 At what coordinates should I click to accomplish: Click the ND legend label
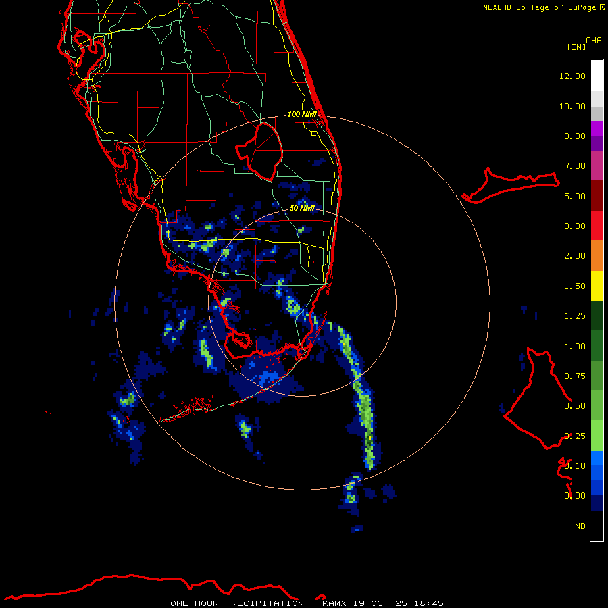580,526
